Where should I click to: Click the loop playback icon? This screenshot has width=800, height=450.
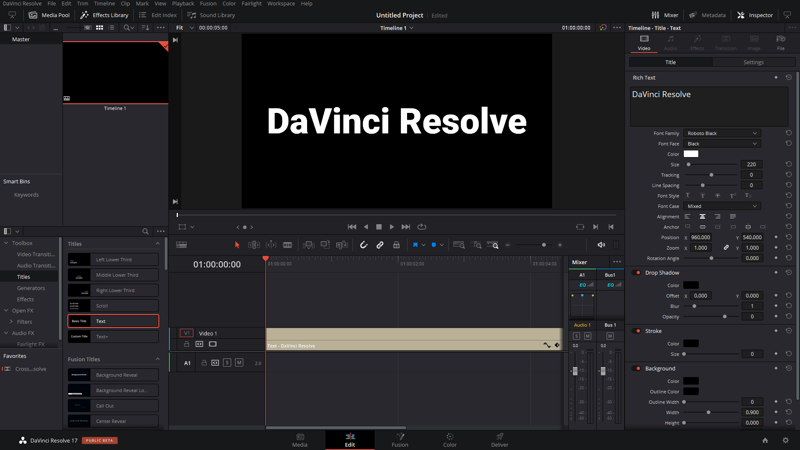[422, 227]
